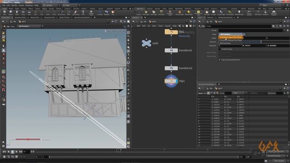
Task: Click the red slider handle in viewport
Action: click(28, 139)
